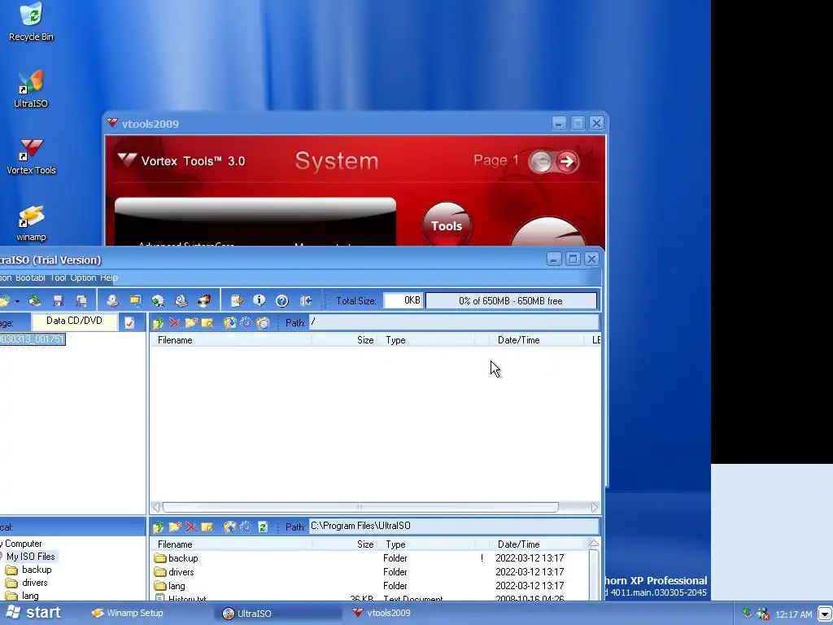Viewport: 833px width, 625px height.
Task: Open the Data CD/DVD image type selector
Action: tap(74, 321)
